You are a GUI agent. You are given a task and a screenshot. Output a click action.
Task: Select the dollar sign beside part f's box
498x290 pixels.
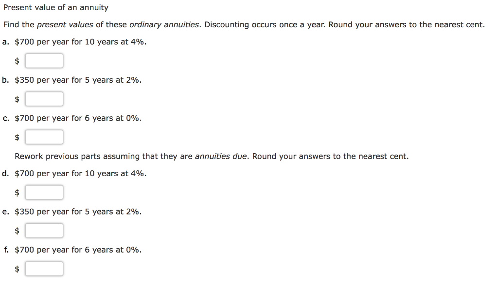pyautogui.click(x=17, y=268)
